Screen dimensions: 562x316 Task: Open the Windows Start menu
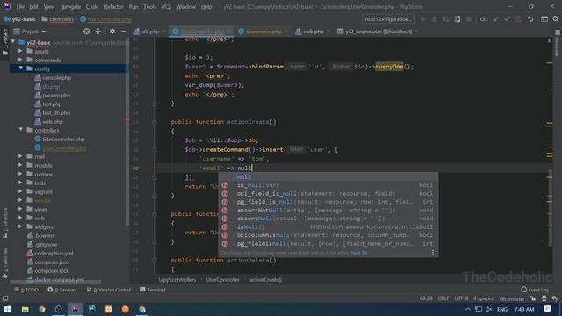click(8, 309)
